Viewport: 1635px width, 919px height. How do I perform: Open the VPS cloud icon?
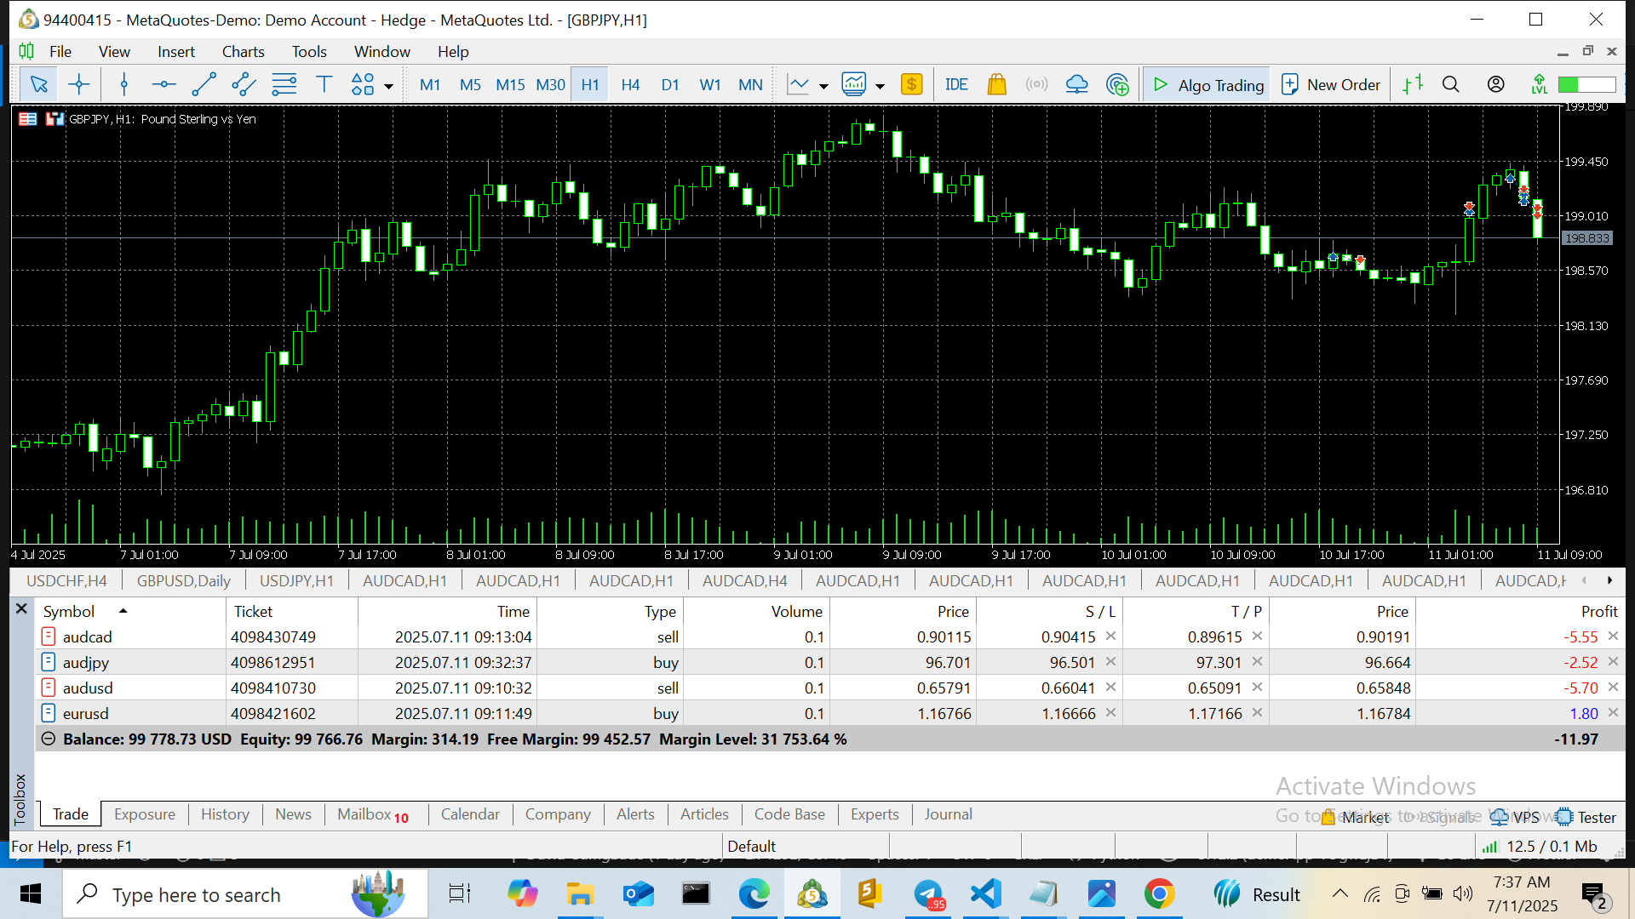(x=1076, y=84)
